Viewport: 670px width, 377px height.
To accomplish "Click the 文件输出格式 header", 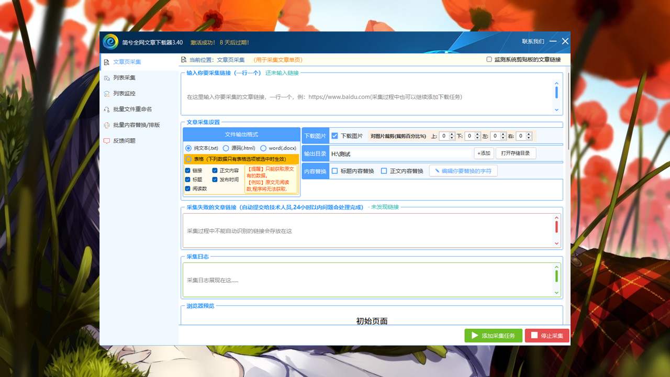I will point(241,135).
